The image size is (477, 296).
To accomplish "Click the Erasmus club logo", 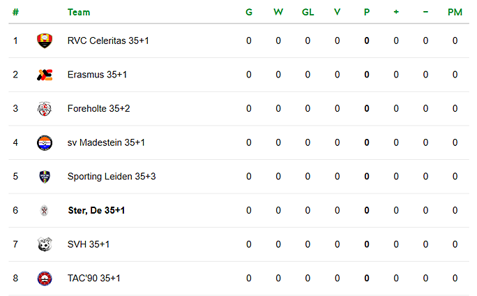I will pos(45,75).
